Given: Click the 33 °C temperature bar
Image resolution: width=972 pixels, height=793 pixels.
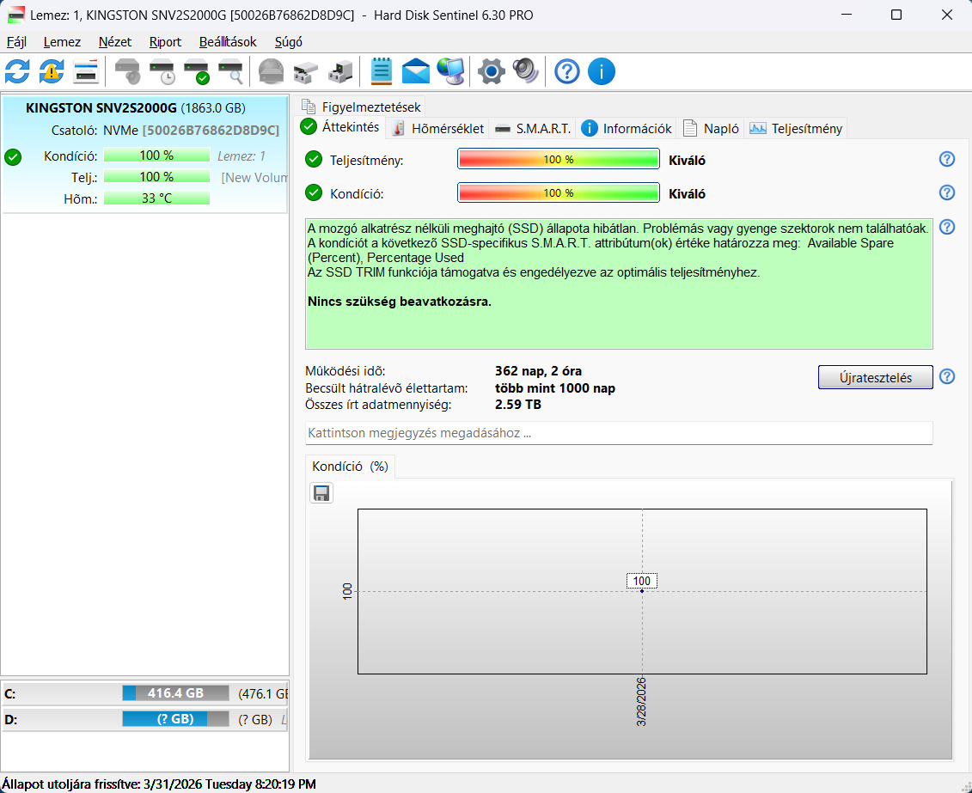Looking at the screenshot, I should [156, 198].
